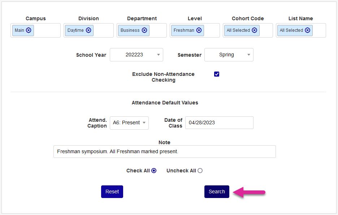Open the Semester dropdown
The height and width of the screenshot is (215, 338).
tap(229, 55)
